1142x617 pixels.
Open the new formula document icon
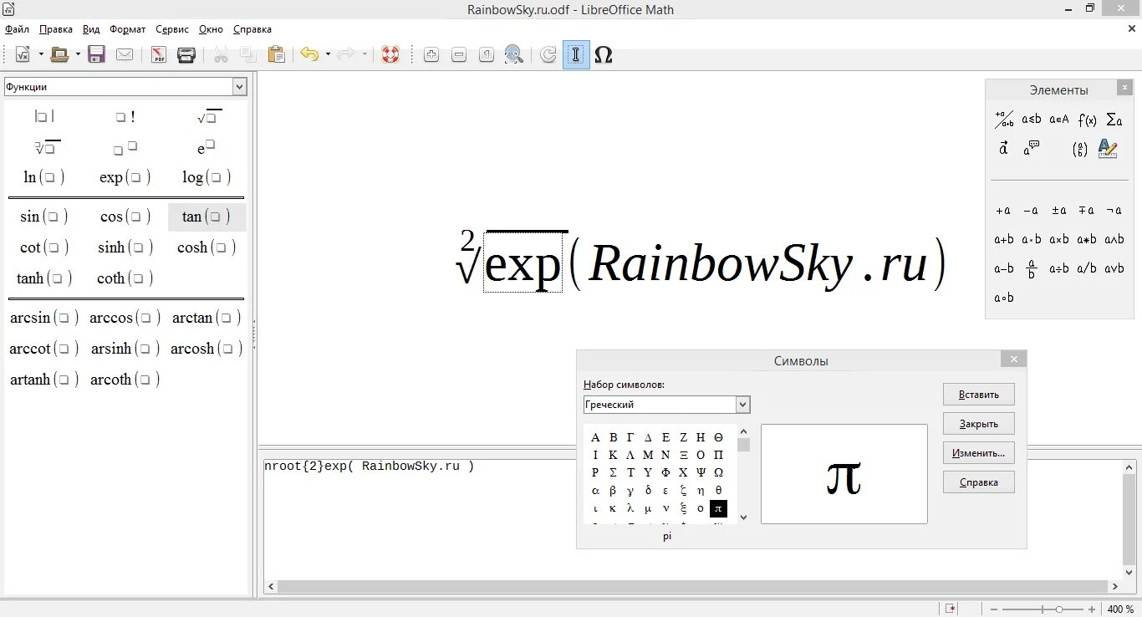[x=23, y=55]
